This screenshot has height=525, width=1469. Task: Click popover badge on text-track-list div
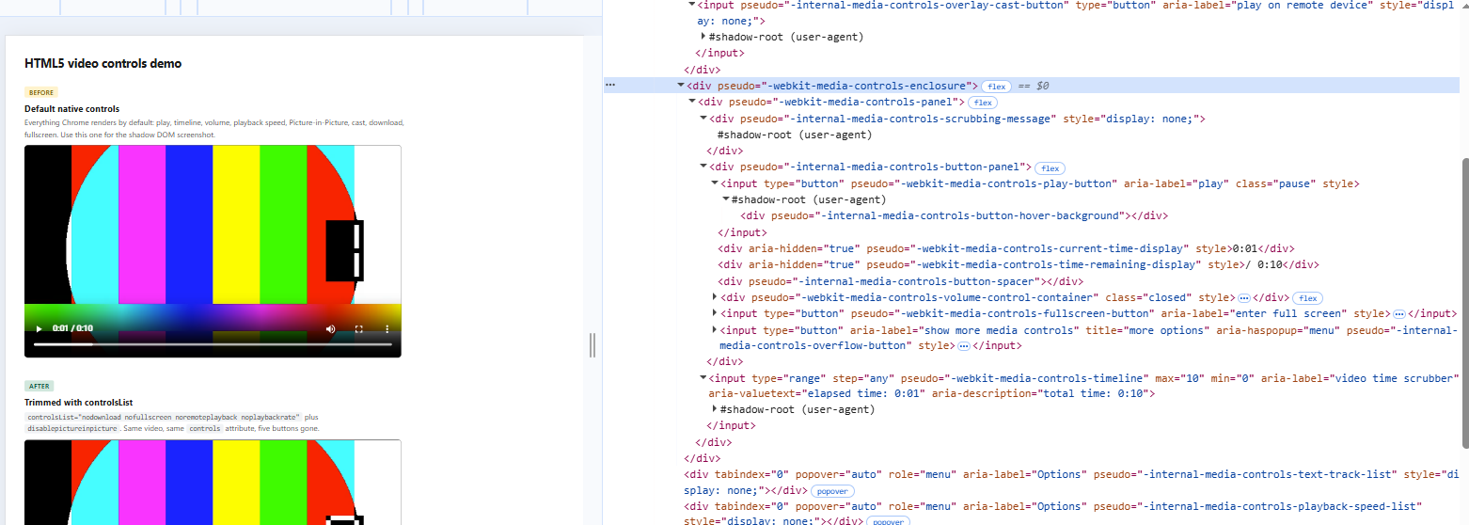click(832, 491)
